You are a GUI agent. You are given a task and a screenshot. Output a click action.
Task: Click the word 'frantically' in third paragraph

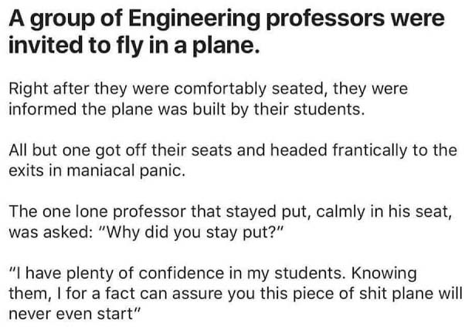[370, 150]
